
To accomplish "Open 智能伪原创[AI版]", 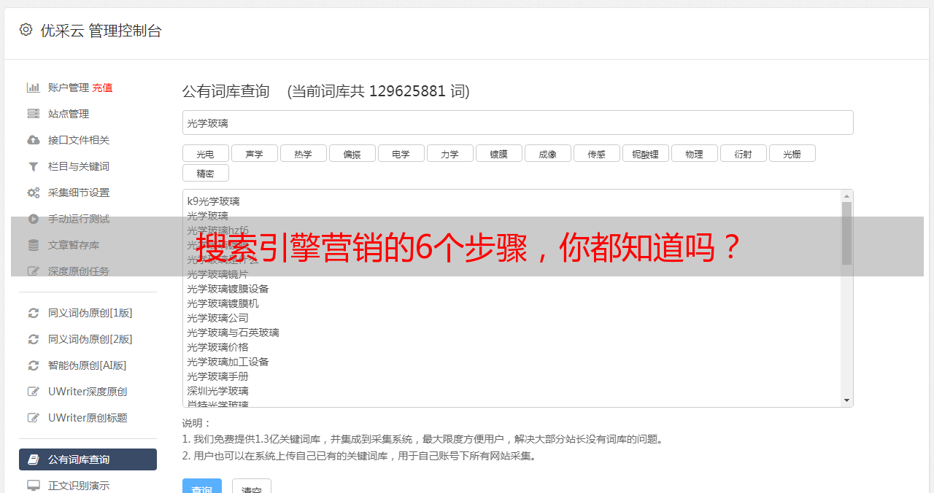I will [88, 365].
